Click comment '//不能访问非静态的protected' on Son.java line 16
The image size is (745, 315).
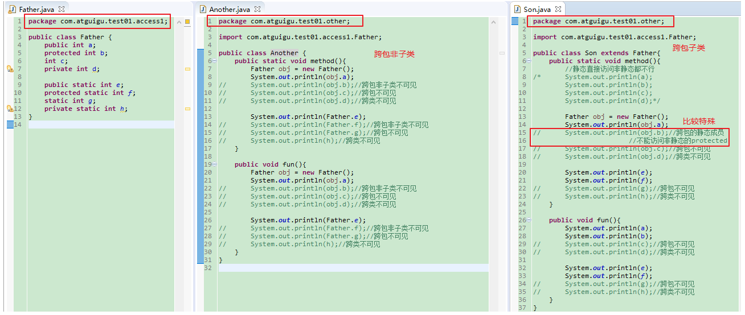point(678,140)
